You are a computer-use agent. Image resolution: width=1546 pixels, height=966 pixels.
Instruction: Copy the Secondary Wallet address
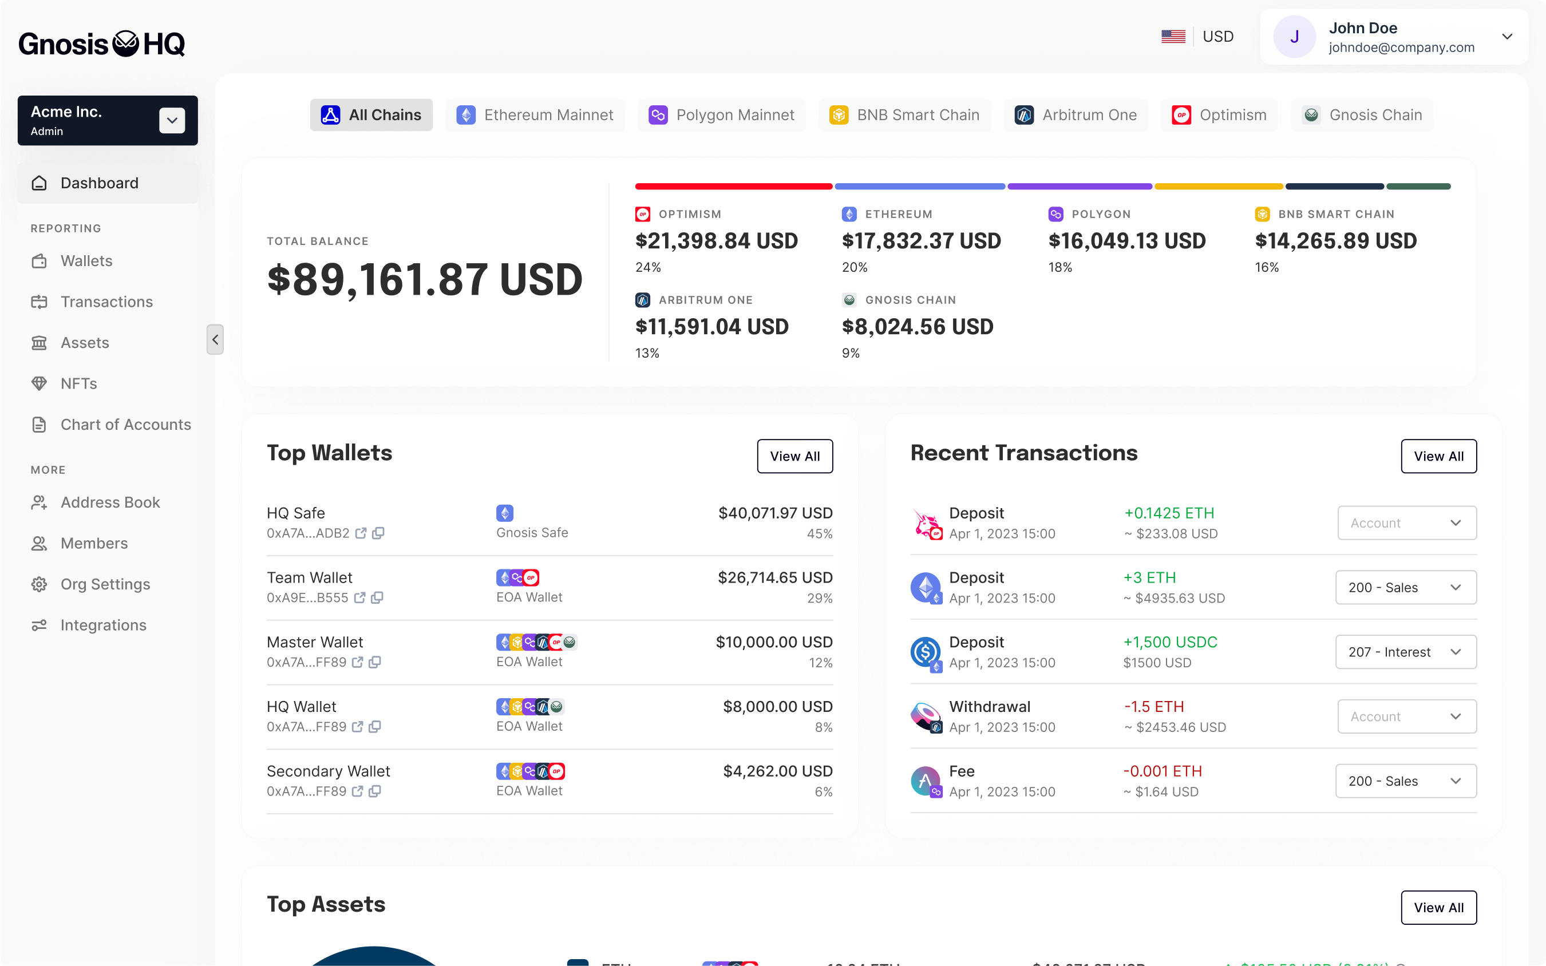coord(375,791)
